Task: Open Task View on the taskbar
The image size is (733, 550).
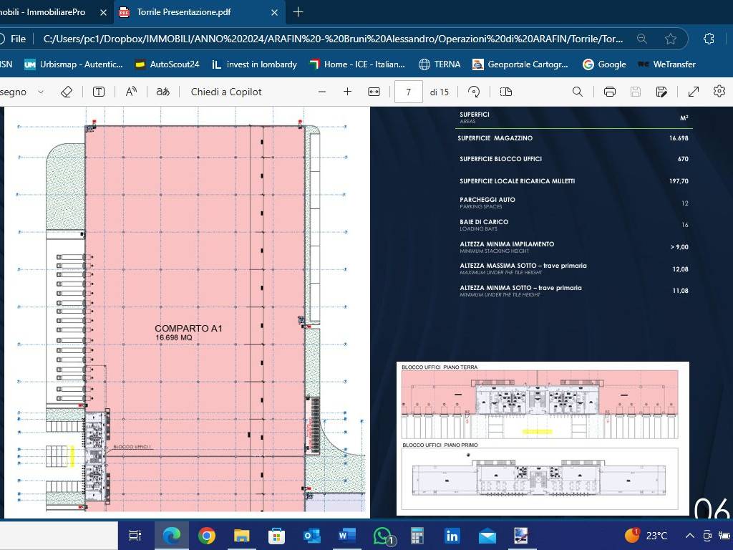Action: point(135,536)
